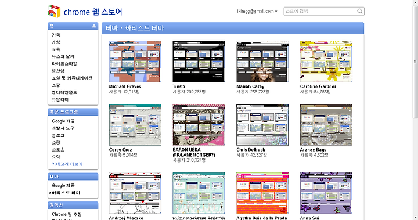Open the 게임 app category
This screenshot has width=418, height=220.
[56, 42]
